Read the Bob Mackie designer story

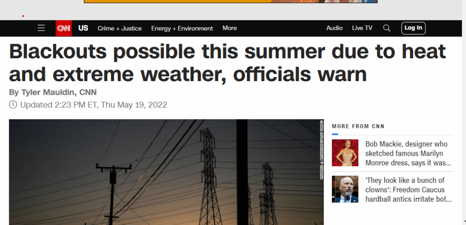coord(408,153)
